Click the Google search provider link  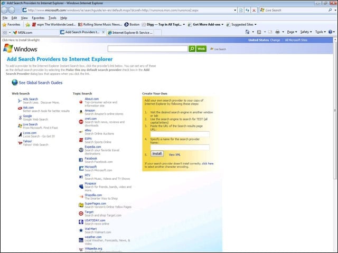tap(27, 116)
